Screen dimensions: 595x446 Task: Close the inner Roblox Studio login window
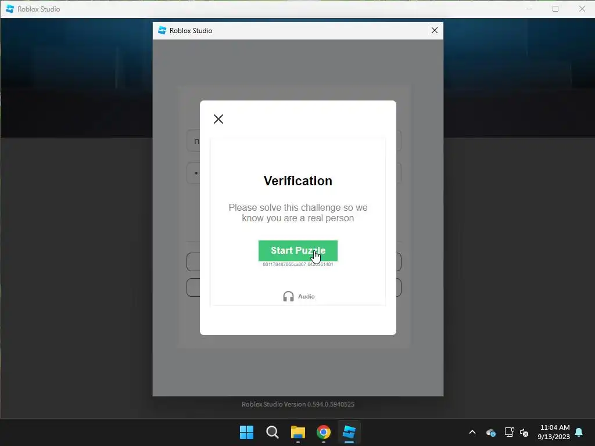pos(435,30)
